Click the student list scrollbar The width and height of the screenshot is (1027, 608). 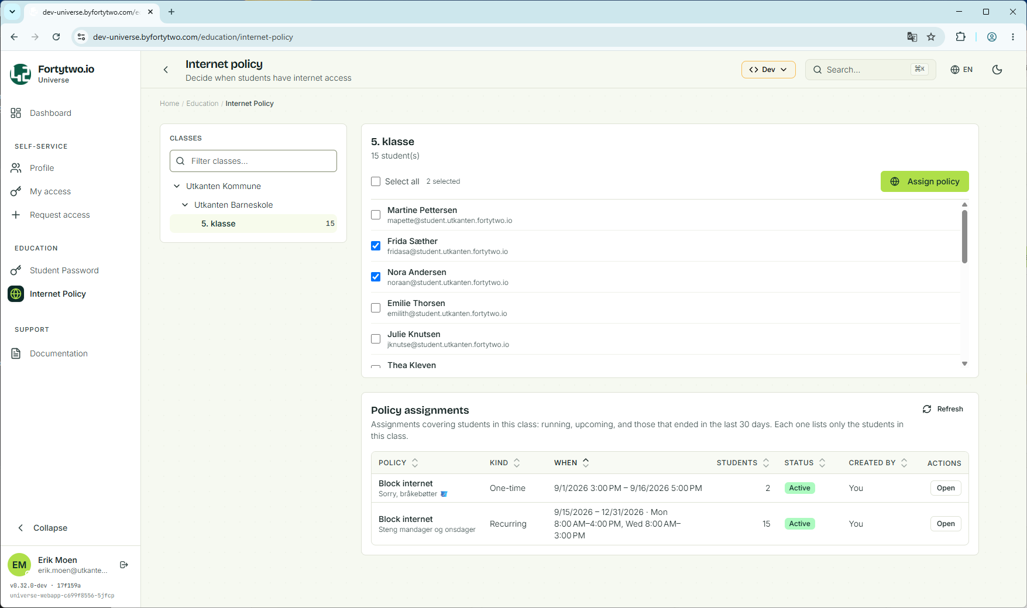pyautogui.click(x=964, y=236)
